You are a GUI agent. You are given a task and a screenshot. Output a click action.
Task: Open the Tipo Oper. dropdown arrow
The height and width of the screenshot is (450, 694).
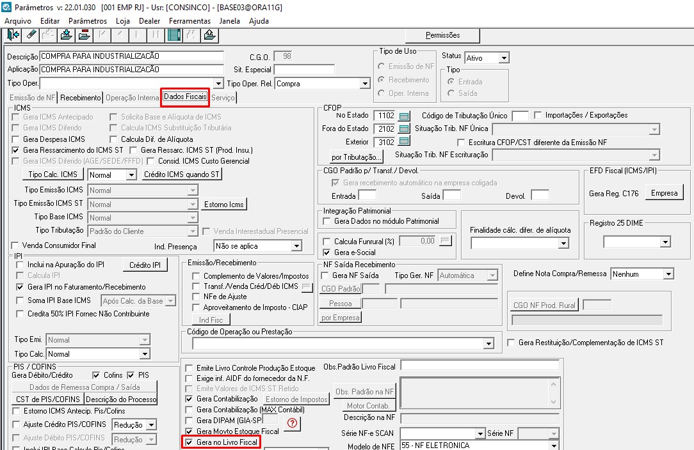pyautogui.click(x=218, y=84)
